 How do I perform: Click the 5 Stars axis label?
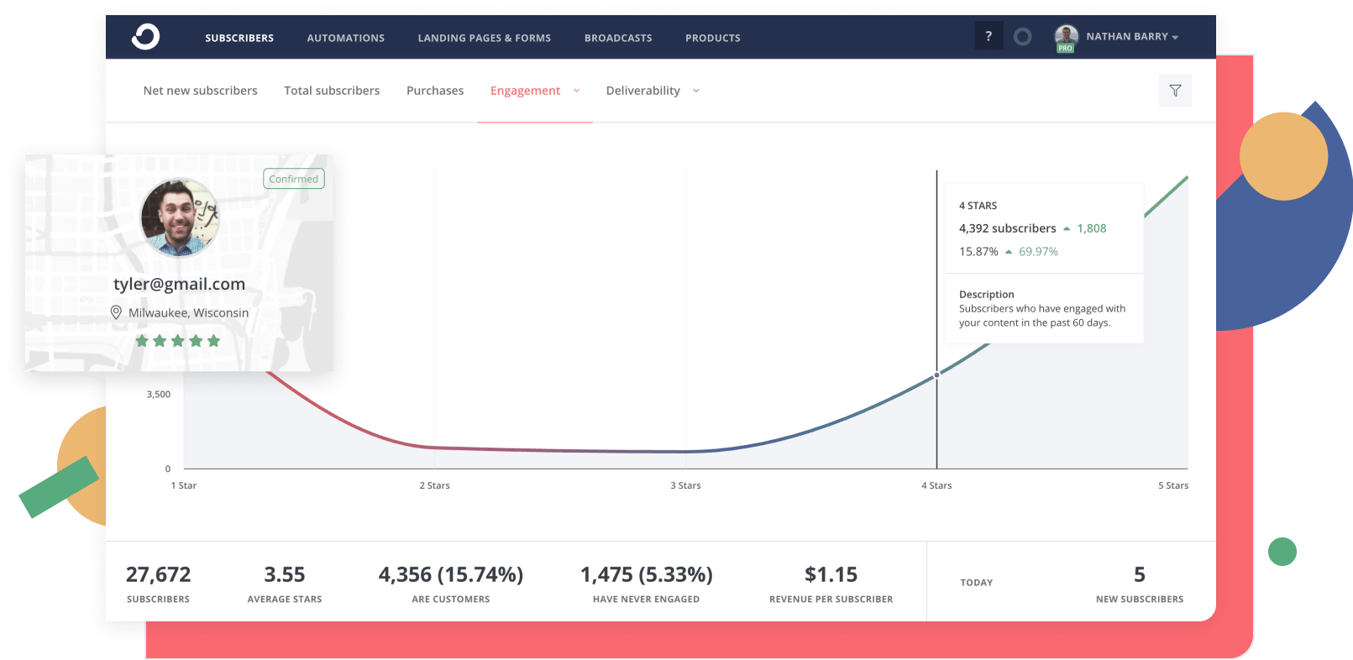(1173, 485)
